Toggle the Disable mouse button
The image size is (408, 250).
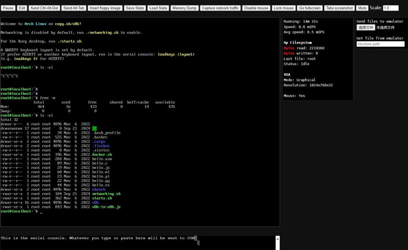tap(256, 8)
